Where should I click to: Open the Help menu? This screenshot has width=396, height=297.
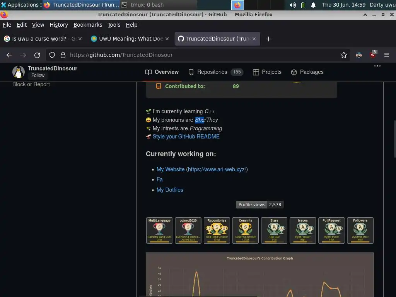[x=131, y=25]
